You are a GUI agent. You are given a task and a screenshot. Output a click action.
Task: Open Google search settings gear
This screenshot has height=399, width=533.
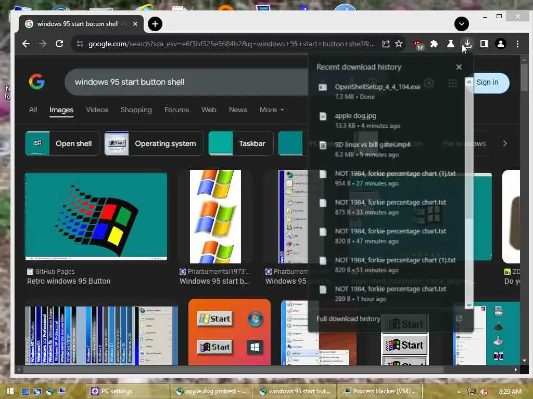pyautogui.click(x=429, y=83)
